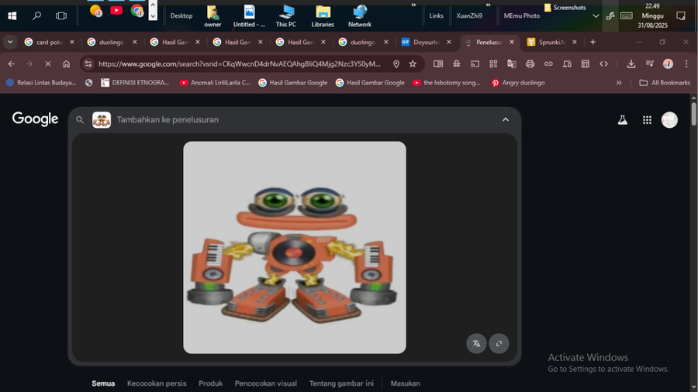The height and width of the screenshot is (392, 698).
Task: Select the Semua results tab
Action: click(103, 383)
